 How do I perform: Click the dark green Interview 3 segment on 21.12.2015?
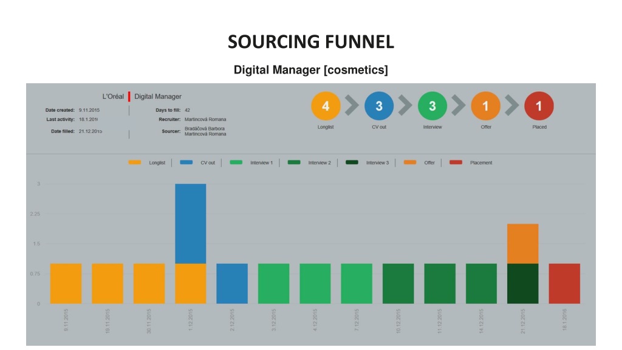pos(523,284)
